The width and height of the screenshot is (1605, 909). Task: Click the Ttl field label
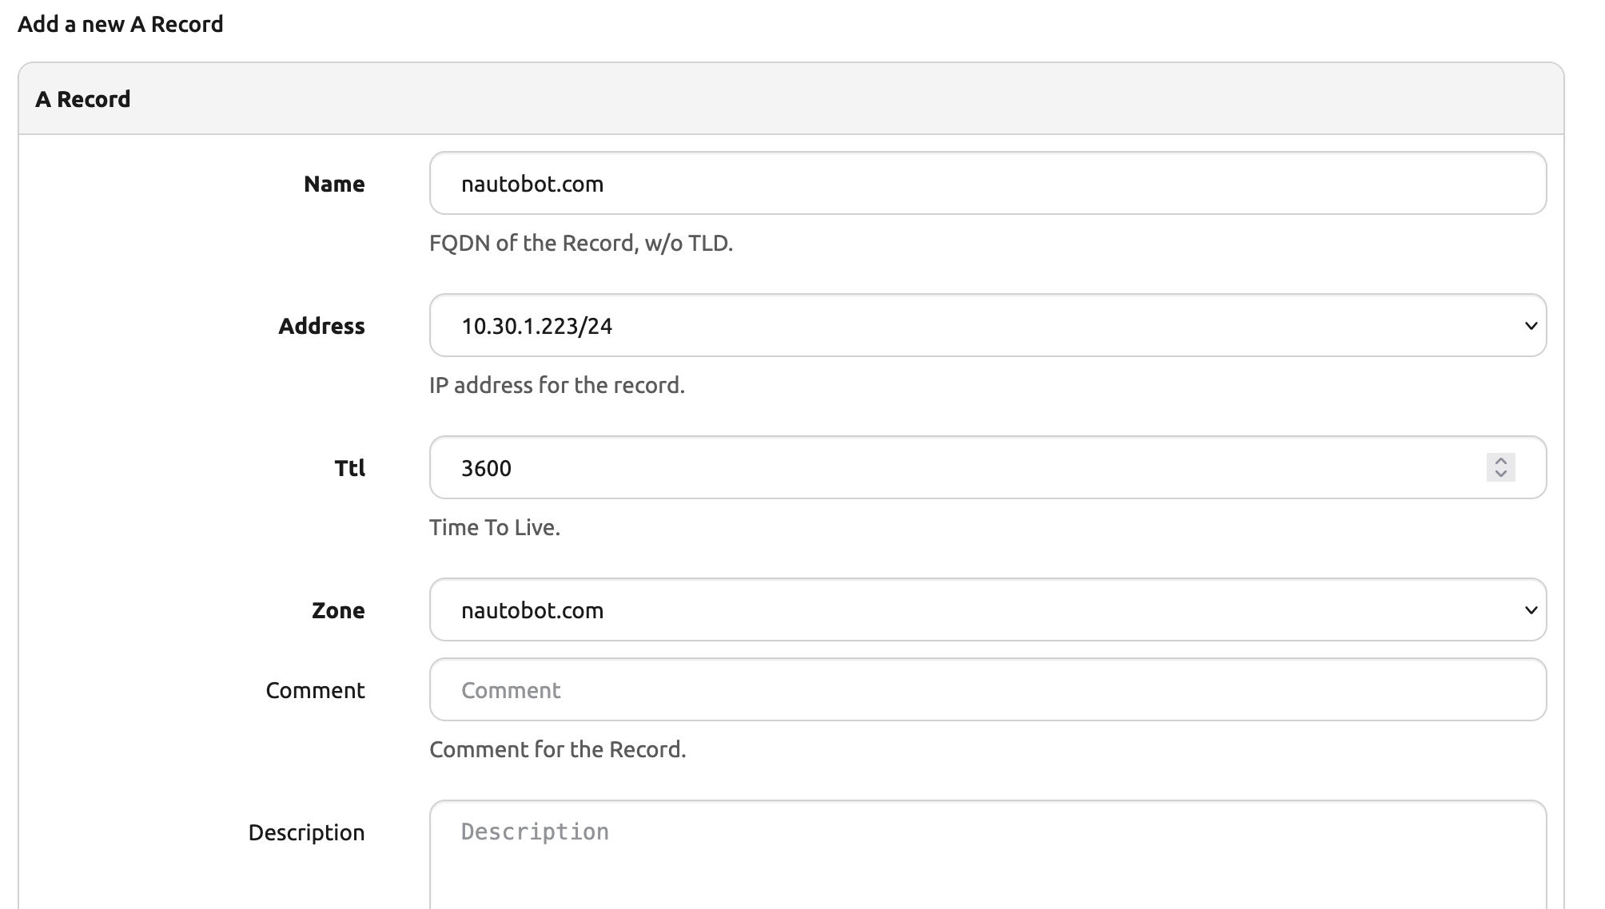[349, 469]
